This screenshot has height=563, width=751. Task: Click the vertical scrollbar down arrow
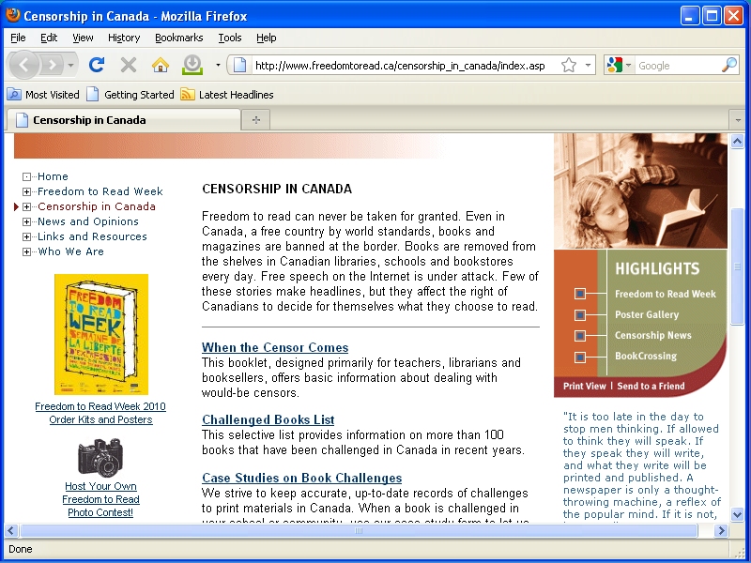click(x=737, y=514)
